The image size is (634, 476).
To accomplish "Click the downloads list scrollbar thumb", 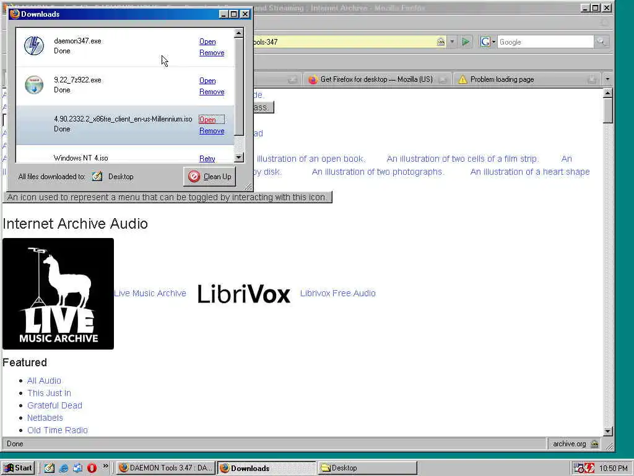I will tap(238, 87).
